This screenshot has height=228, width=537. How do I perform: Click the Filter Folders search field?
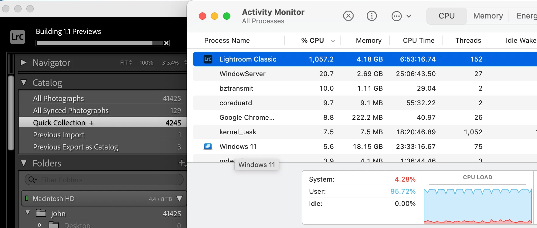(104, 179)
